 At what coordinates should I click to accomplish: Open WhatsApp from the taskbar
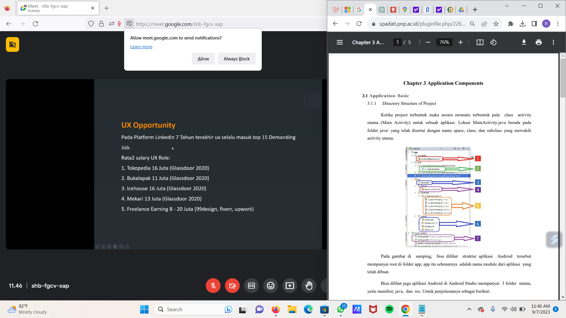[341, 309]
